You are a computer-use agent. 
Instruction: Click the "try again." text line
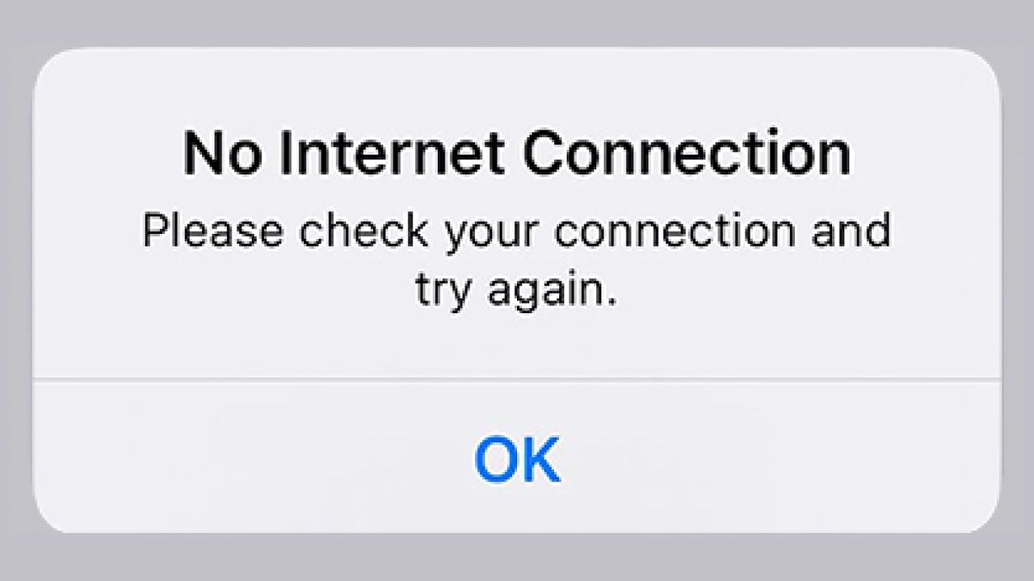click(516, 290)
